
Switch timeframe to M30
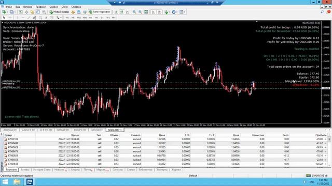[x=85, y=18]
